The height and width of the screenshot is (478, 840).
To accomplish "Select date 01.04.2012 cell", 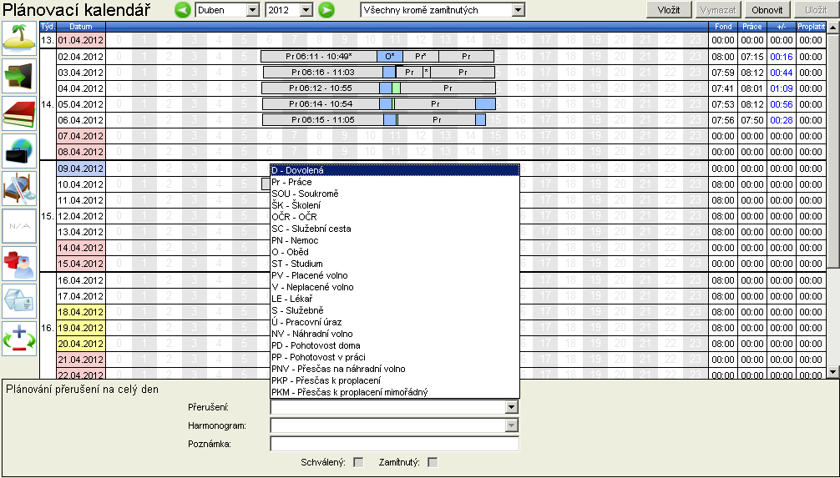I will coord(81,40).
